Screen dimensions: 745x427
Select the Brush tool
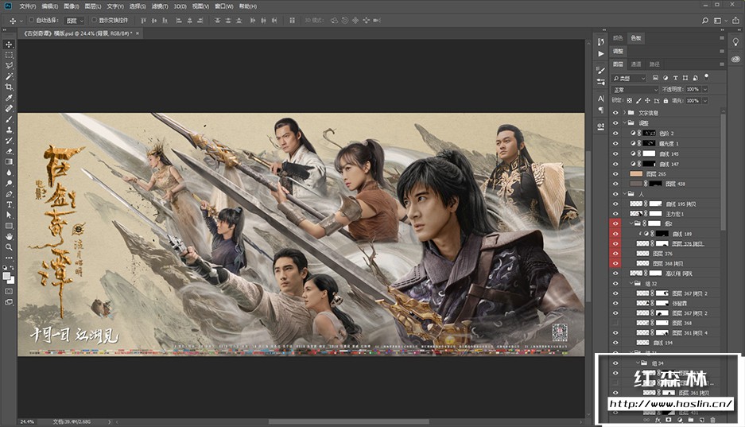tap(9, 119)
